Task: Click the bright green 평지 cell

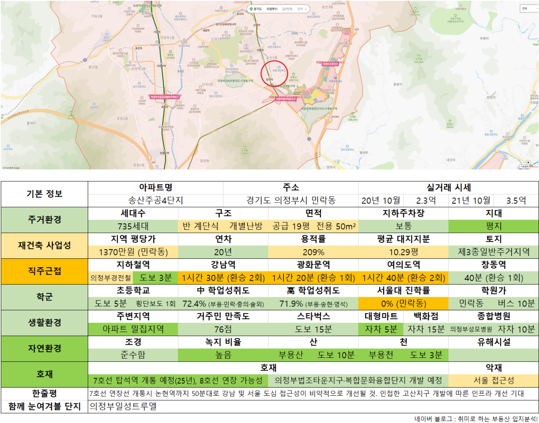Action: tap(494, 226)
